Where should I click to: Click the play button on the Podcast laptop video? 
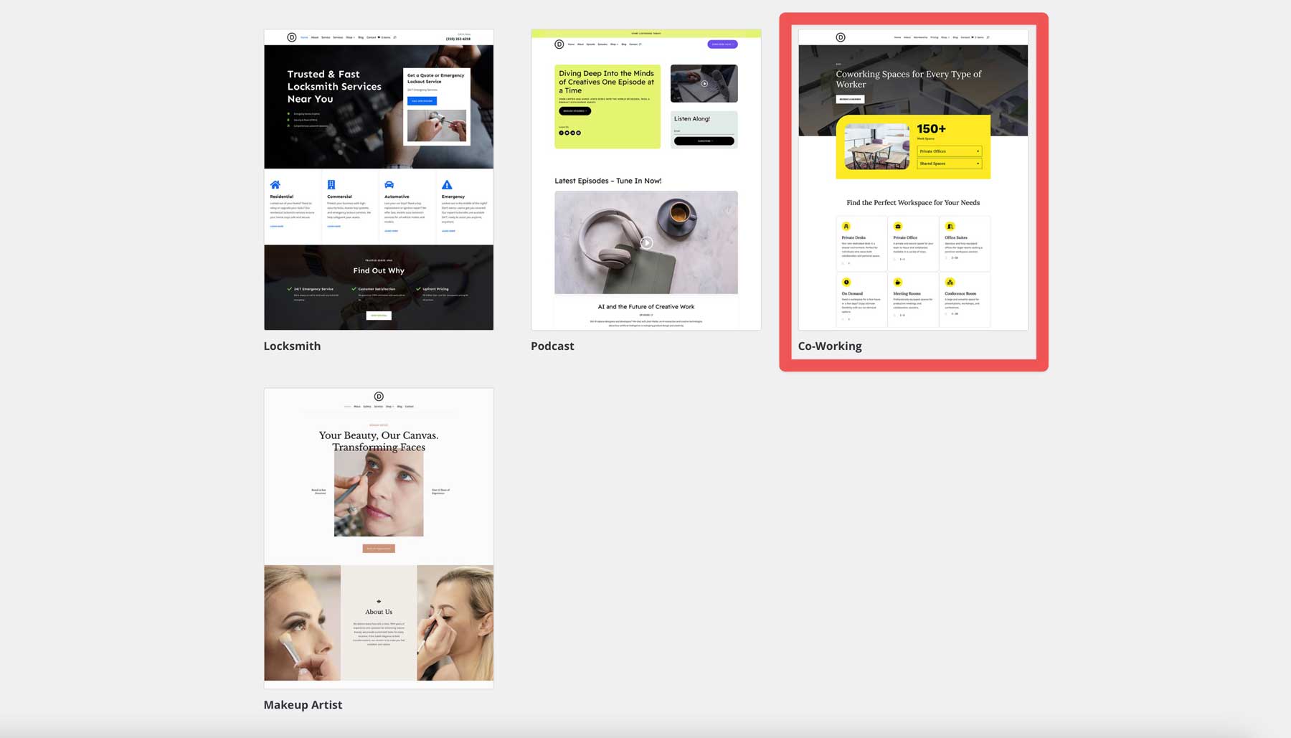[704, 83]
